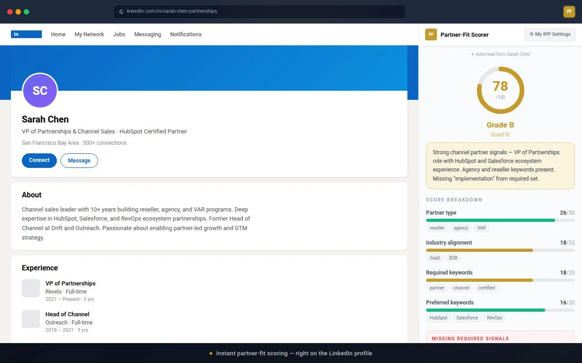This screenshot has width=582, height=363.
Task: Click the LinkedIn logo
Action: (26, 34)
